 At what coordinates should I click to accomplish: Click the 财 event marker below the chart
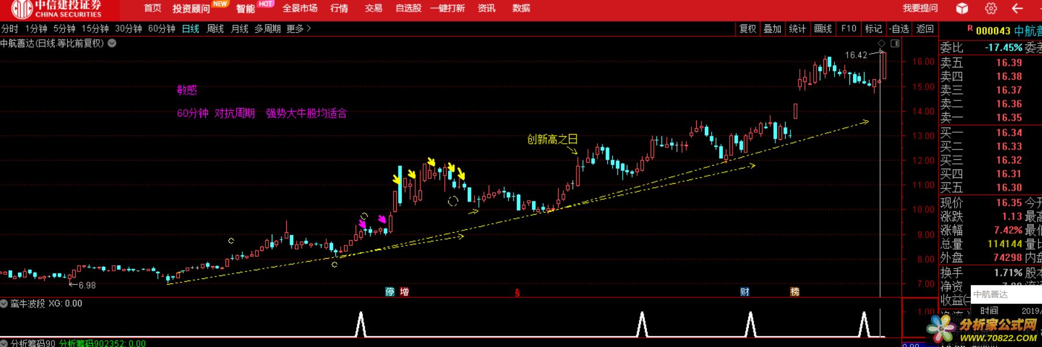745,292
